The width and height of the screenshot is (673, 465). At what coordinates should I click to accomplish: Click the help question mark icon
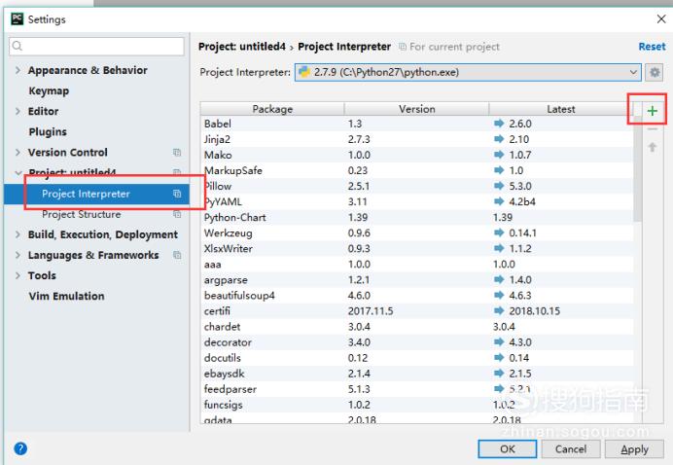tap(20, 448)
